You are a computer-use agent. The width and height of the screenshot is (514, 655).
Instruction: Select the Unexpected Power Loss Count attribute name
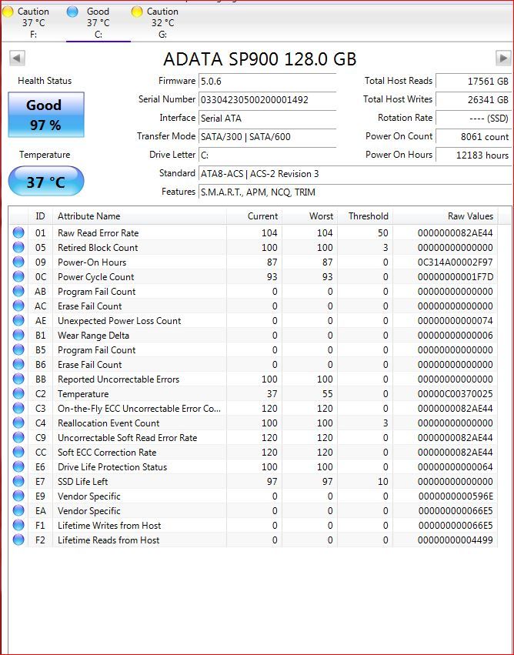coord(119,321)
